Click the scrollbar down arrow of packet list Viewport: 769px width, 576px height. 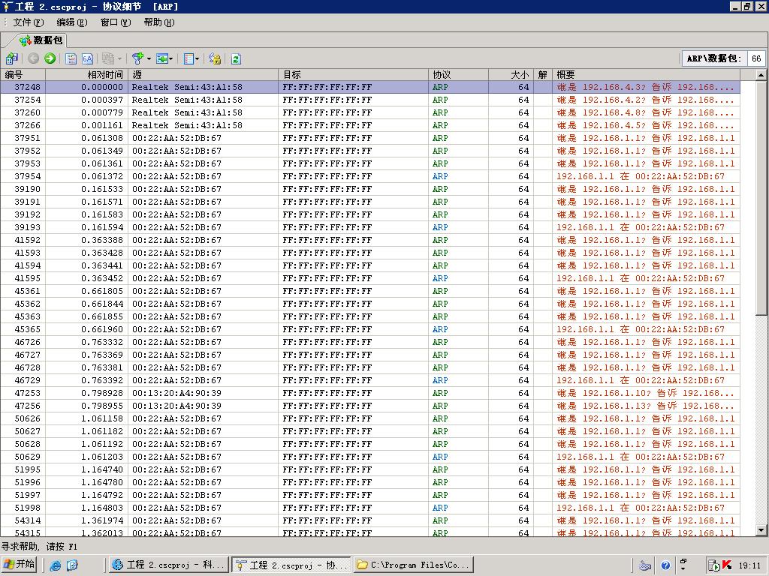pyautogui.click(x=761, y=531)
